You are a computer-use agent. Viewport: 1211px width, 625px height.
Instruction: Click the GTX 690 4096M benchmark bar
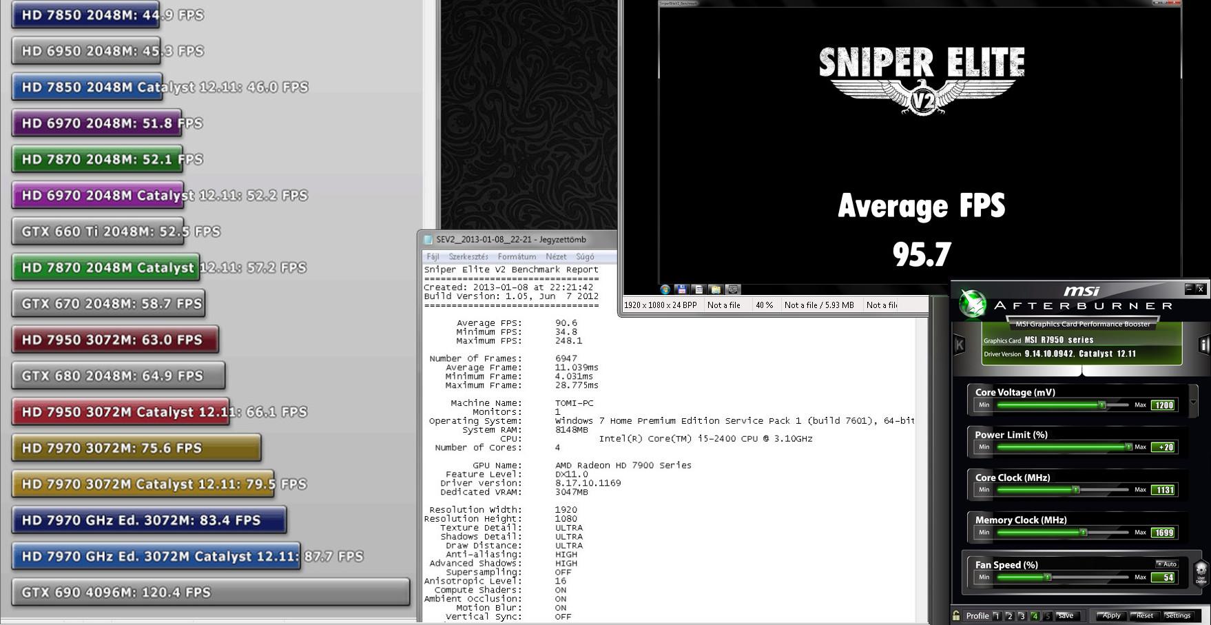pos(211,593)
